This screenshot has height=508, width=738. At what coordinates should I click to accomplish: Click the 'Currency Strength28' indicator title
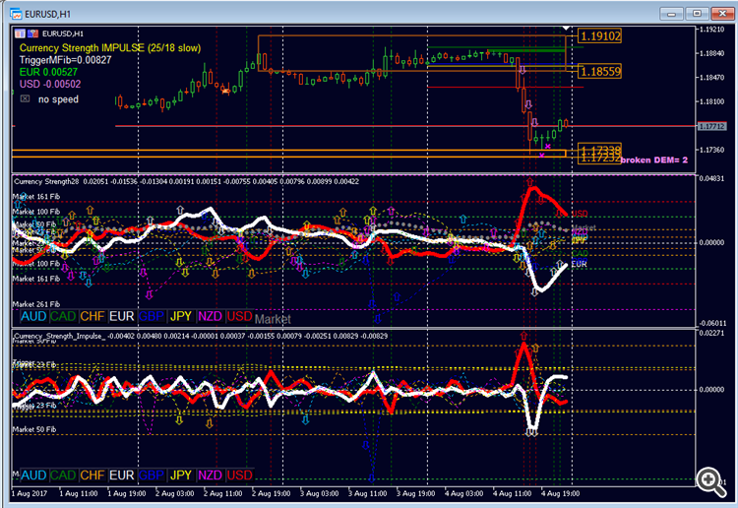coord(47,181)
